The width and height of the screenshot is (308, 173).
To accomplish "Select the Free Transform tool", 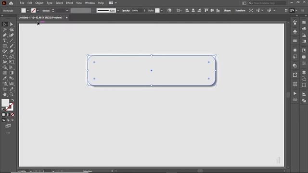I will coord(12,62).
